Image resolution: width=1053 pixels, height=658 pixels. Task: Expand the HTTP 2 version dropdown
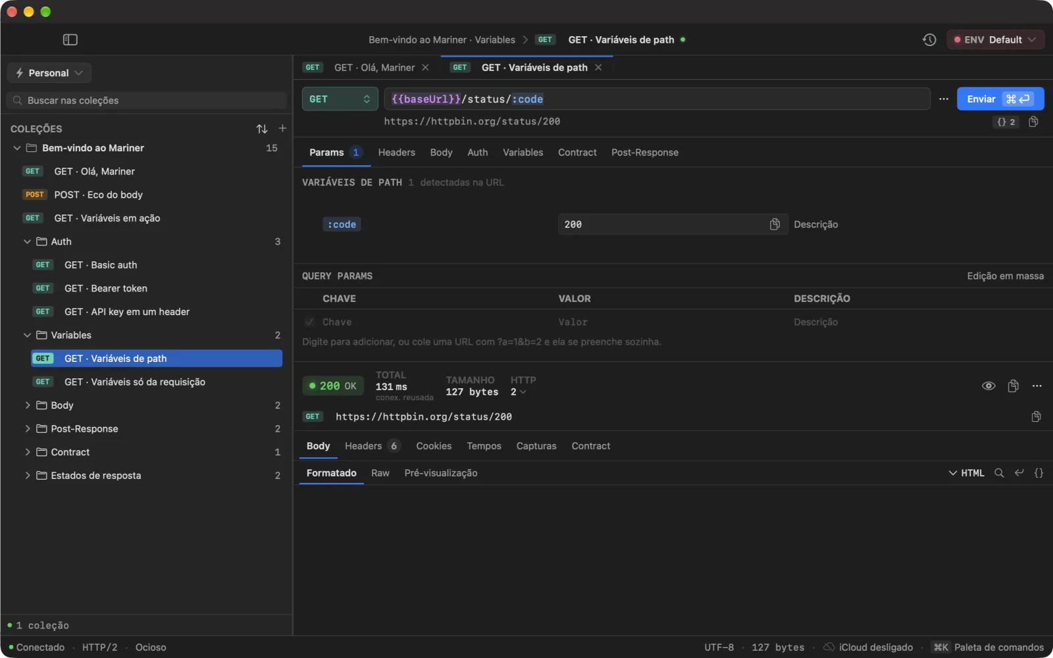tap(519, 392)
